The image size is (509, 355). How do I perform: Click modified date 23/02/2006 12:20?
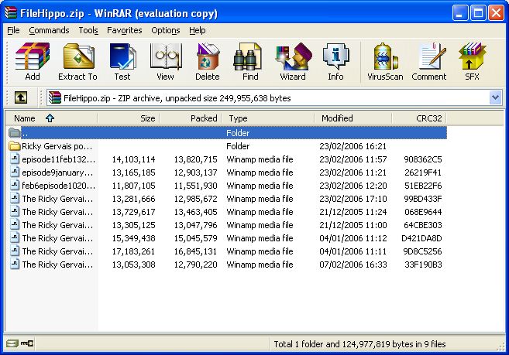click(x=353, y=186)
